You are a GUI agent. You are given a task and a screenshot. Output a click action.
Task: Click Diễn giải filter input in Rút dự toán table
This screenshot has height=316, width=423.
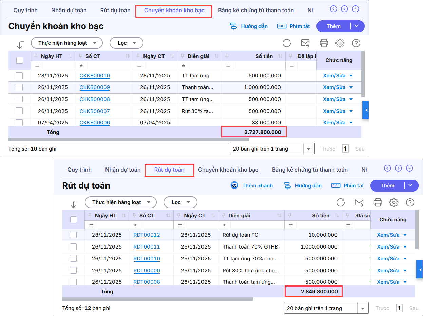point(256,225)
